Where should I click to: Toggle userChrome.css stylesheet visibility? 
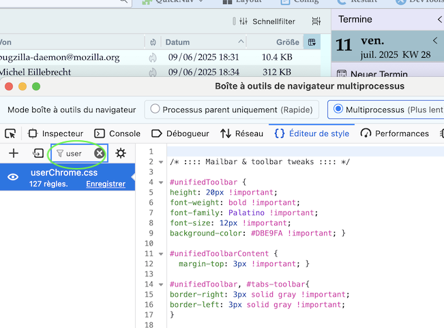(x=13, y=178)
